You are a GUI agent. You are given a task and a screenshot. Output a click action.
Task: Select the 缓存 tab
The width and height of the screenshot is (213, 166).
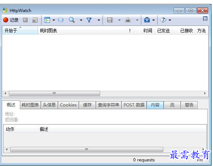pos(87,105)
